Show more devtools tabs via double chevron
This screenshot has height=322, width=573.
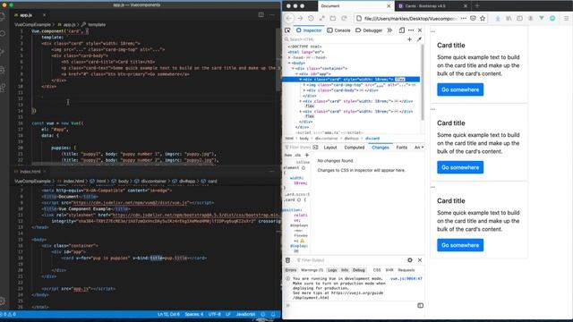(389, 30)
